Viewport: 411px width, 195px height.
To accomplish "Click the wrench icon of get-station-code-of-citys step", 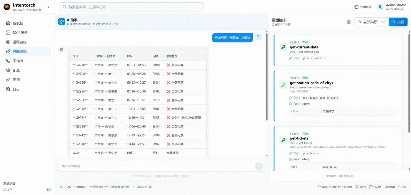I will click(x=283, y=85).
